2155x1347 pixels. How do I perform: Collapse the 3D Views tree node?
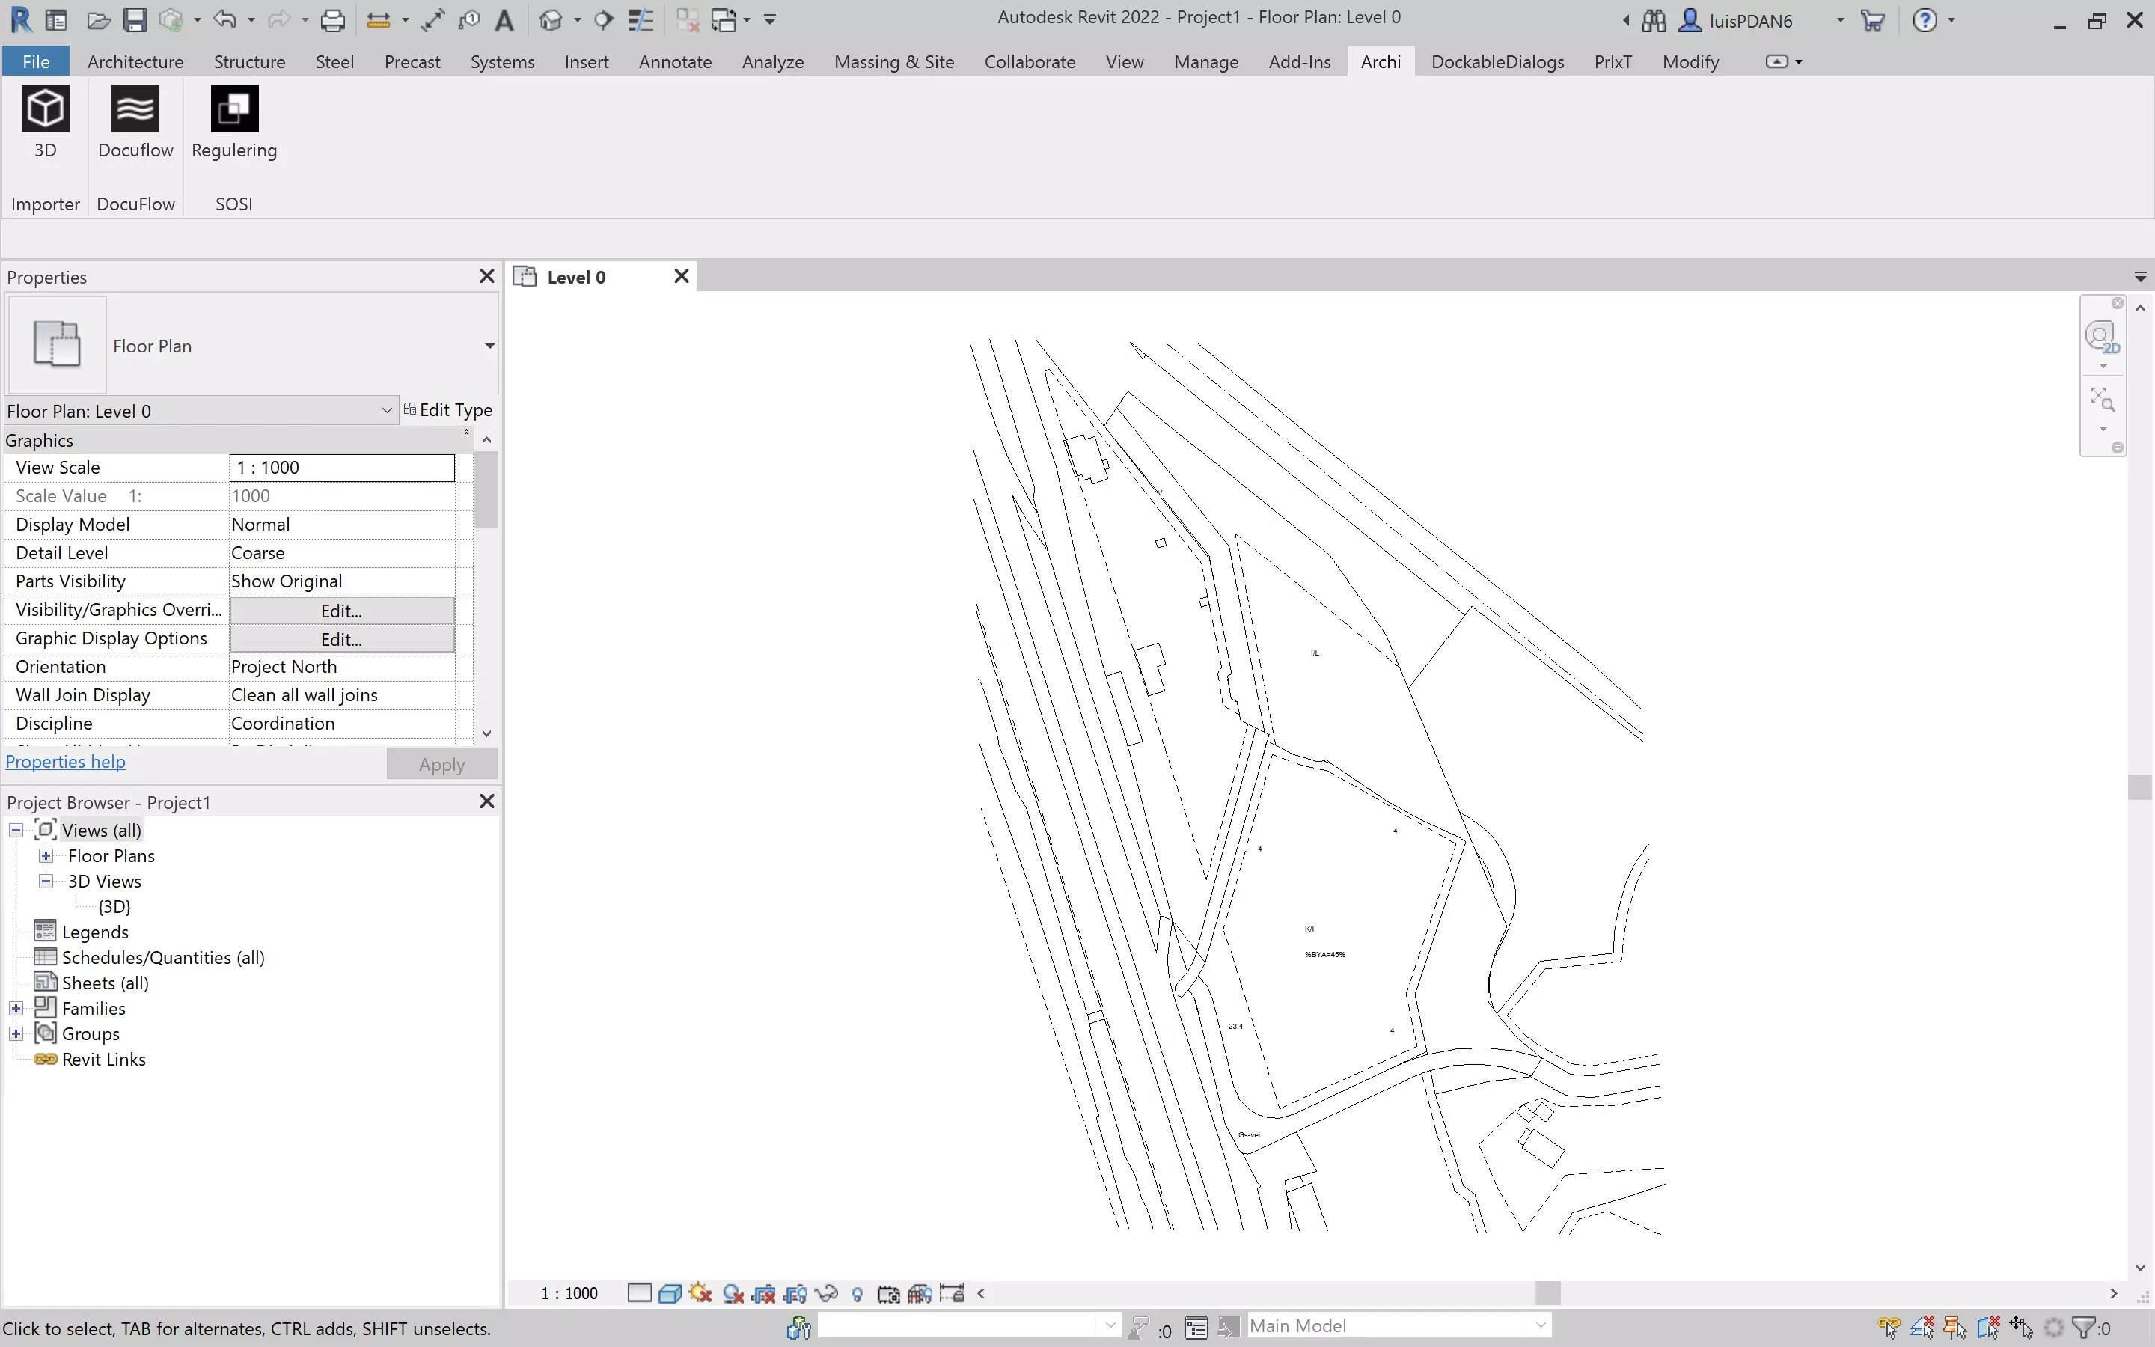pos(46,881)
